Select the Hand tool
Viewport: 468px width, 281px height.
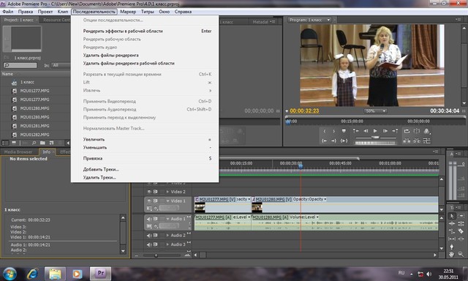pyautogui.click(x=452, y=255)
